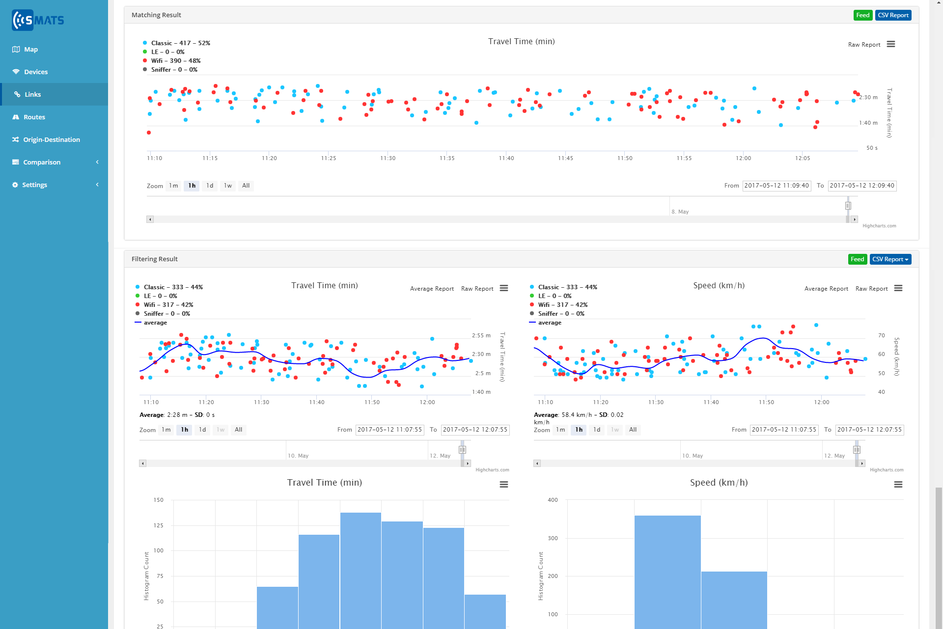Grab Matching chart navigator range handle

tap(848, 206)
